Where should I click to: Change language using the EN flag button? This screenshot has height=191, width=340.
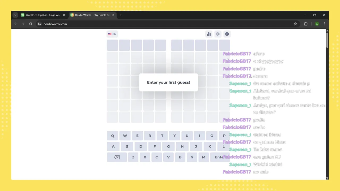[112, 34]
